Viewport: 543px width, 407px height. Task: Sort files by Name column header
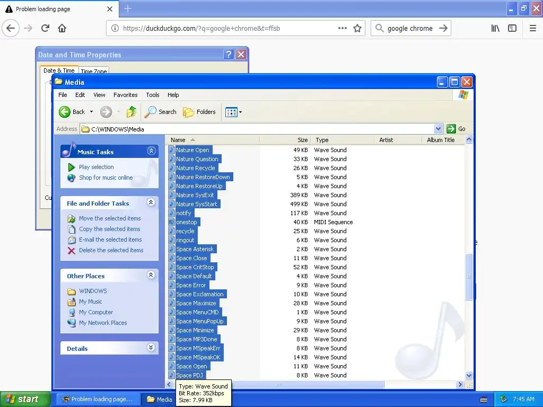pyautogui.click(x=212, y=140)
